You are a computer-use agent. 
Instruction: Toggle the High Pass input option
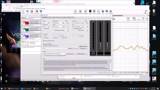coord(43,38)
